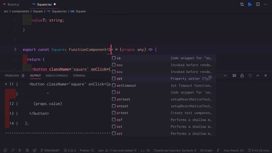Click '</button>' line in output panel
The image size is (272, 153).
tap(39, 113)
